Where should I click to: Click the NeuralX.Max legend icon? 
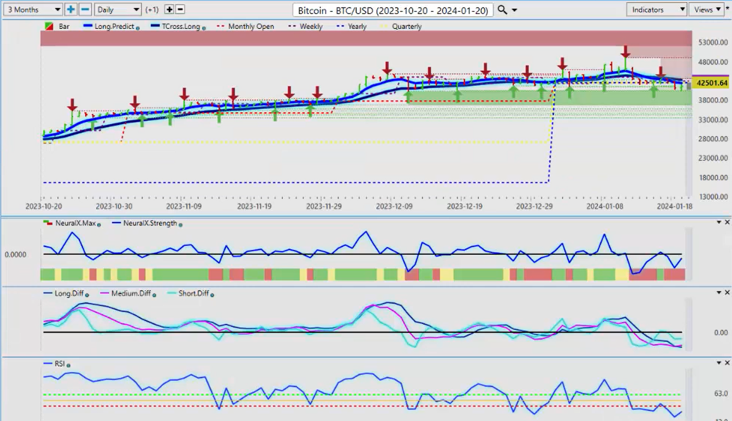tap(48, 223)
